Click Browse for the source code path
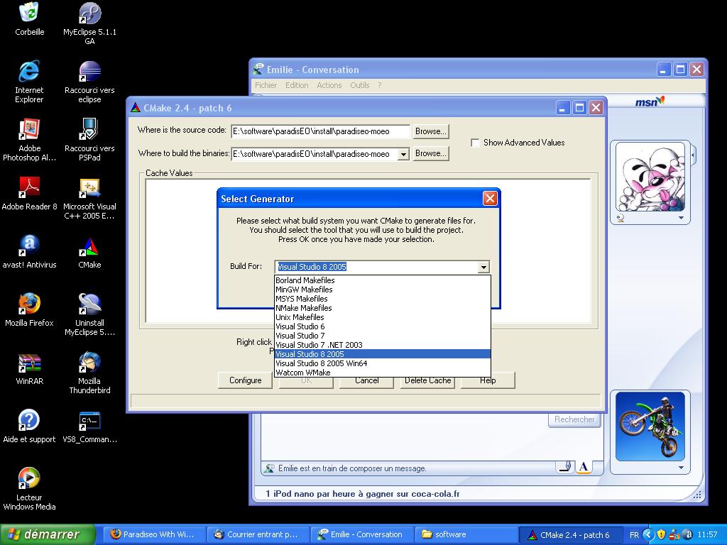727x545 pixels. (430, 131)
